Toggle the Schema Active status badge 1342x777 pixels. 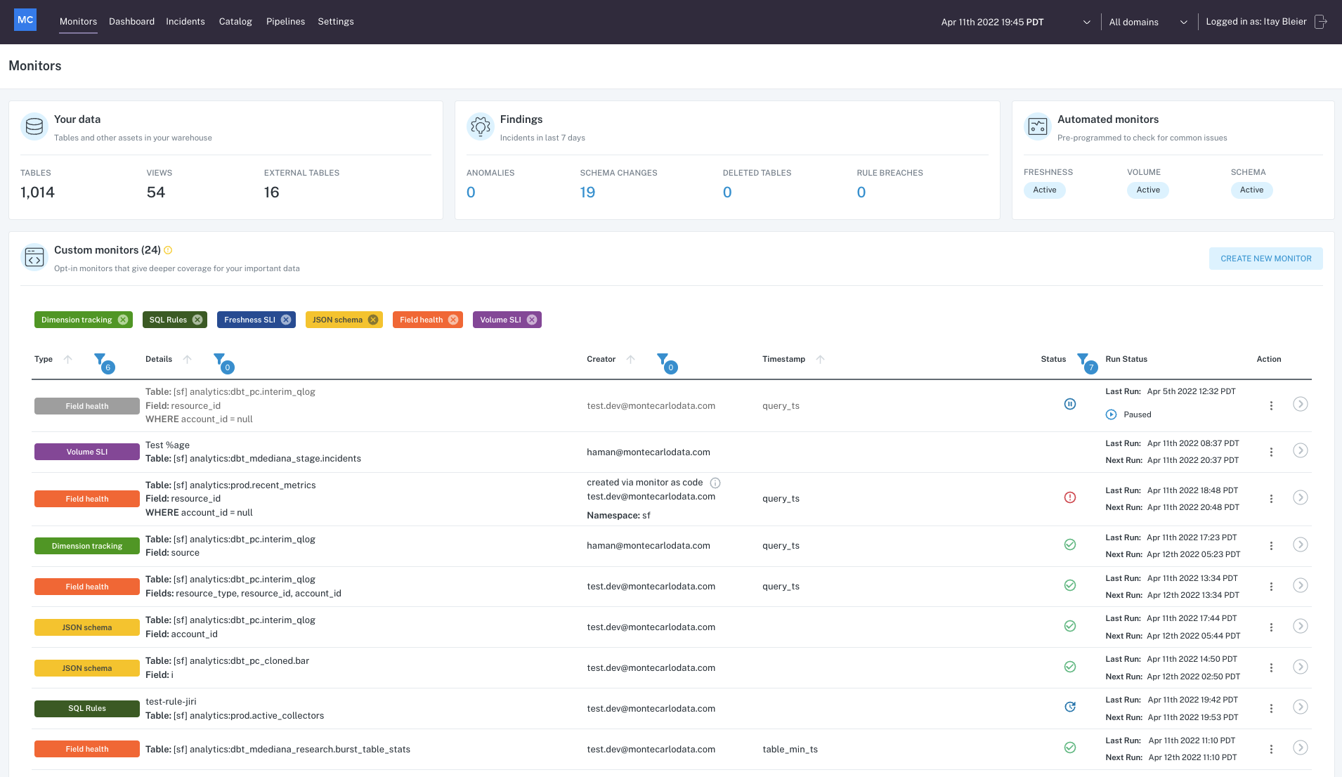coord(1251,190)
